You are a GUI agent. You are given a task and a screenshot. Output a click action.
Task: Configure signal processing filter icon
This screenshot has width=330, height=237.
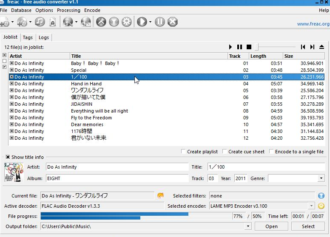[114, 22]
